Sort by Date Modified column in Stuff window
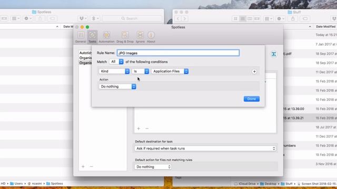This screenshot has height=189, width=337. click(325, 27)
